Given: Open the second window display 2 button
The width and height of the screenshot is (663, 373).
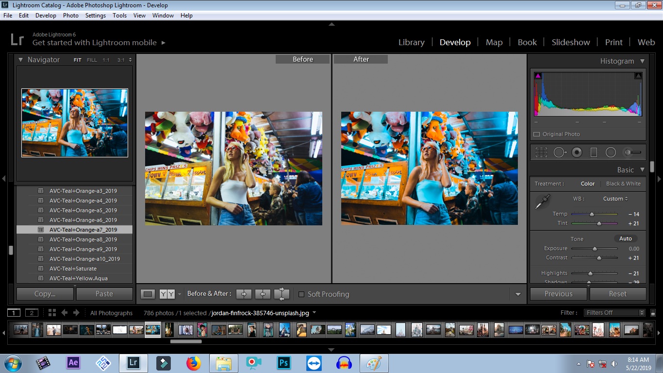Looking at the screenshot, I should 32,313.
